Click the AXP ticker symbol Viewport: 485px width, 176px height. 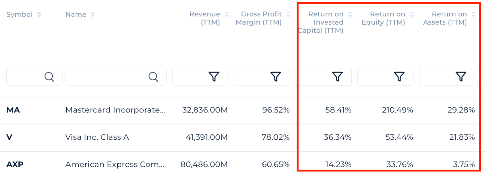coord(15,164)
